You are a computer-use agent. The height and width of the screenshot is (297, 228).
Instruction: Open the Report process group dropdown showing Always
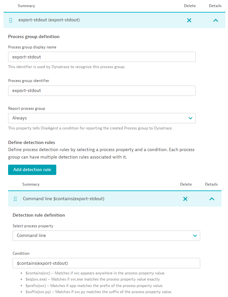[x=102, y=118]
